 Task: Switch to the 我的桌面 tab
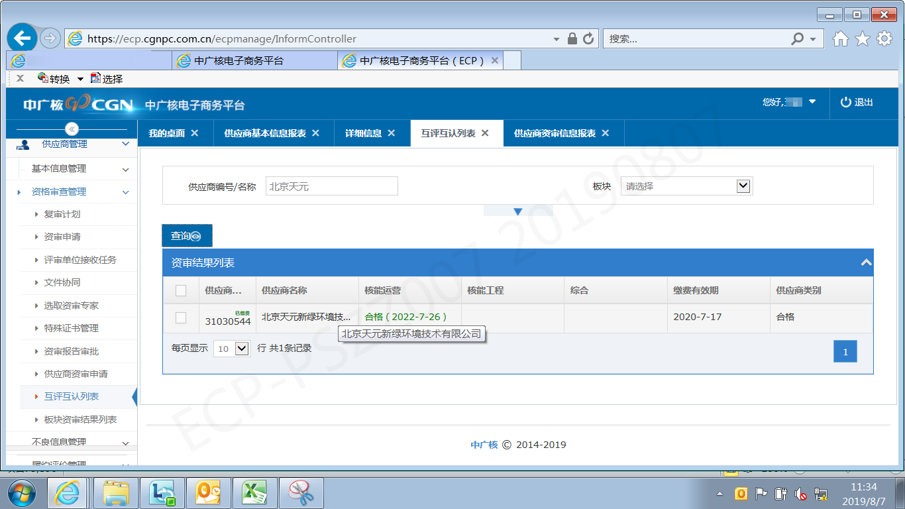pyautogui.click(x=167, y=133)
